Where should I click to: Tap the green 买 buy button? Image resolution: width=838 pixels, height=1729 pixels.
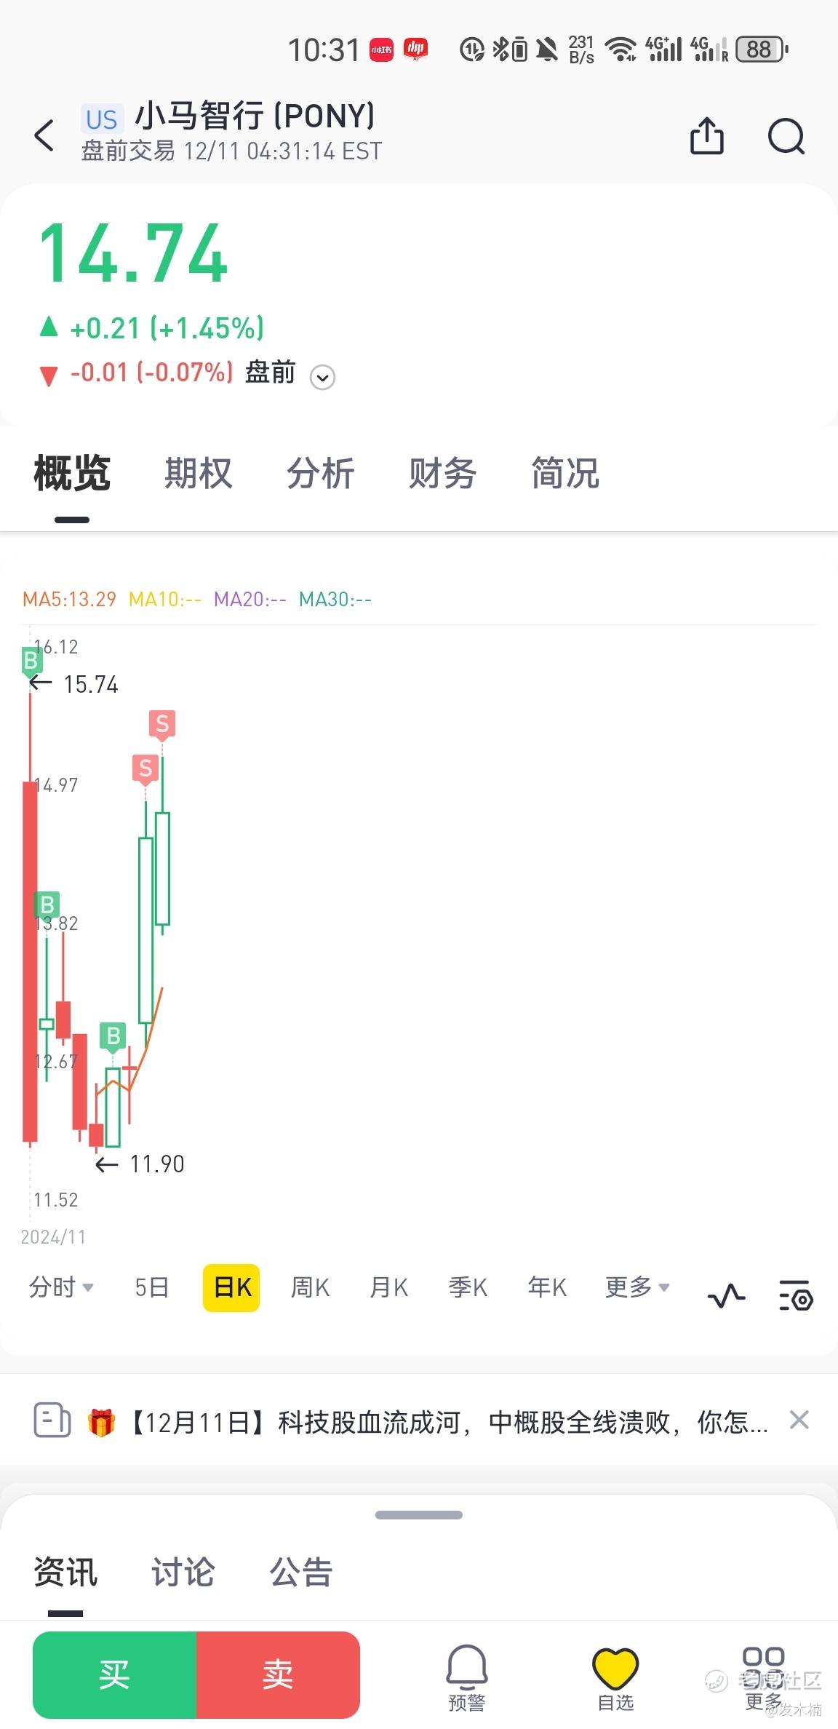[x=115, y=1675]
